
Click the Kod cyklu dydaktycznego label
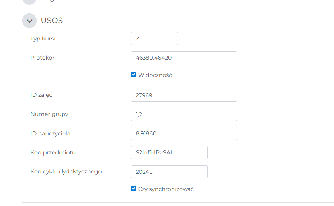pyautogui.click(x=66, y=172)
